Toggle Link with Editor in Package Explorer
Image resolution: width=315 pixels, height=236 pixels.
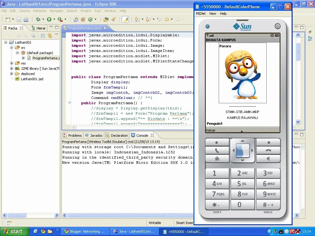click(50, 36)
